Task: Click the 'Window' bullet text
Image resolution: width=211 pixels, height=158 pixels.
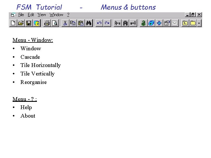Action: pos(31,49)
